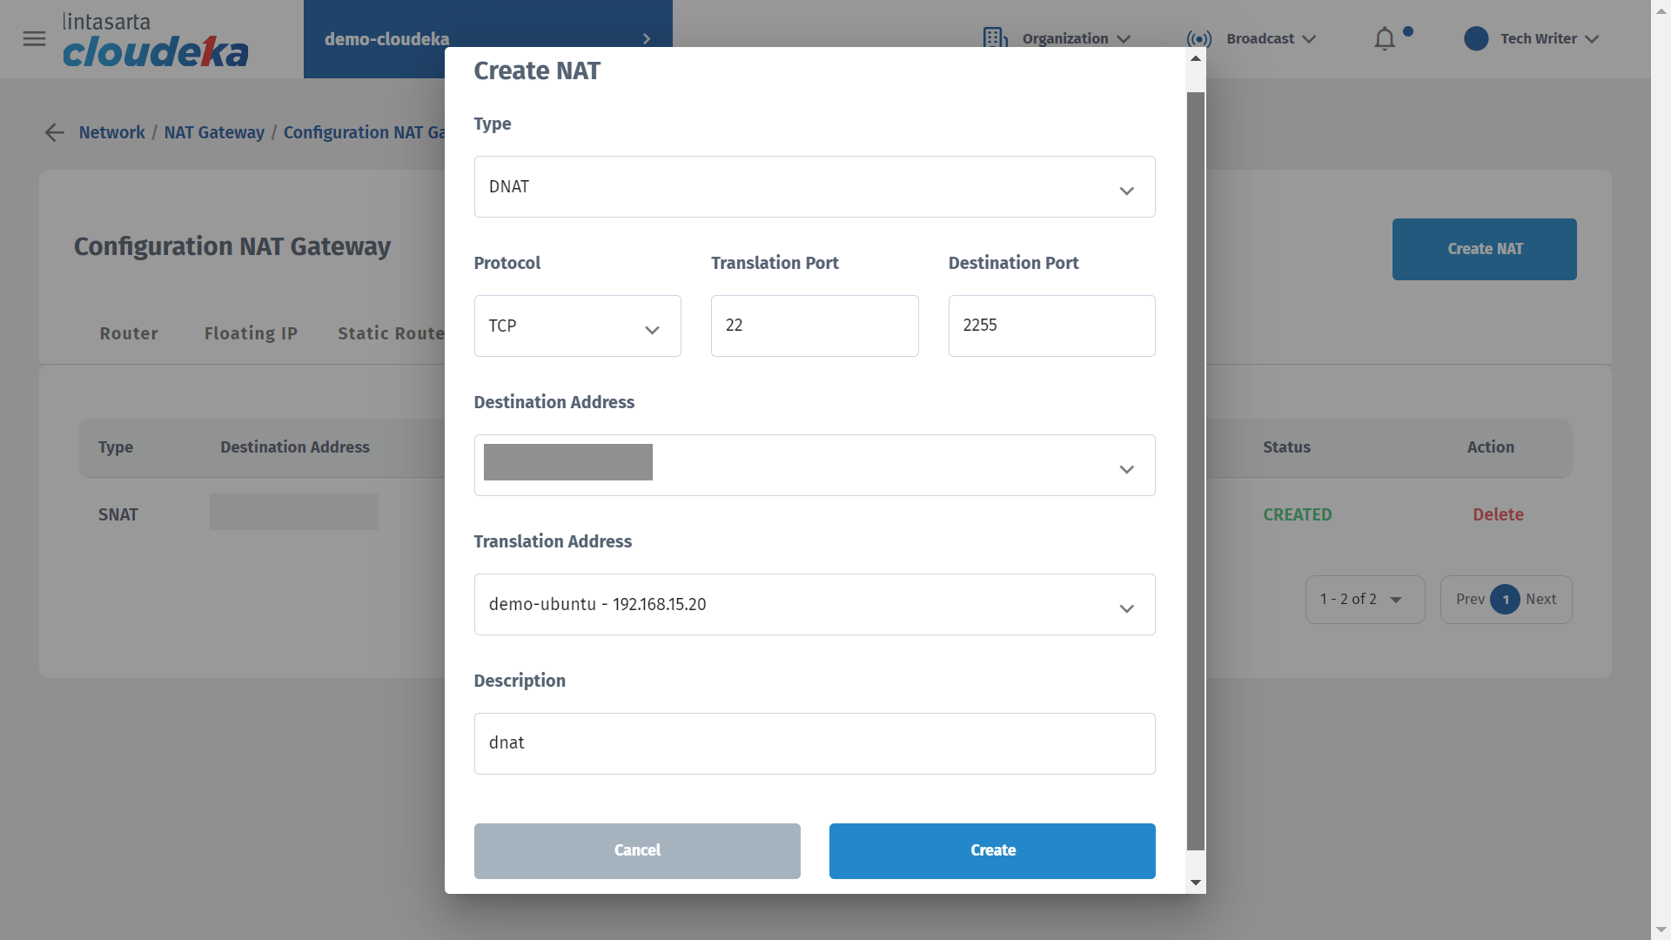
Task: Click the Destination Port field with 2255
Action: 1051,326
